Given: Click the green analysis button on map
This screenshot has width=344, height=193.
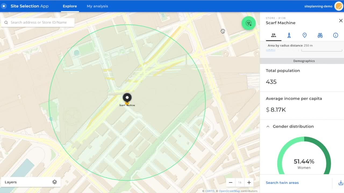Looking at the screenshot, I should (248, 23).
